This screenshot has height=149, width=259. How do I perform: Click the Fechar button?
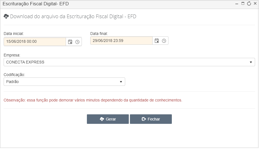pos(151,119)
